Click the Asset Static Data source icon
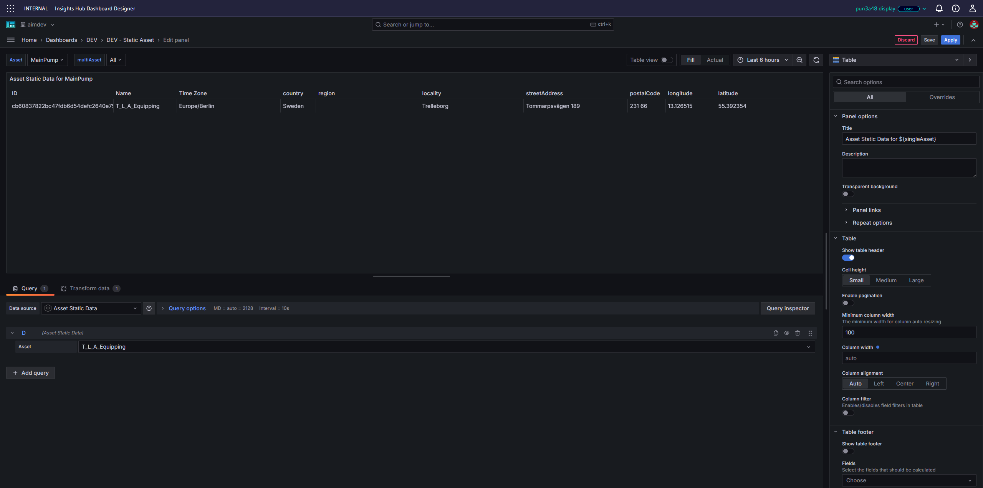 coord(48,308)
